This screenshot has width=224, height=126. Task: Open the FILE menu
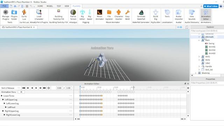click(x=5, y=6)
